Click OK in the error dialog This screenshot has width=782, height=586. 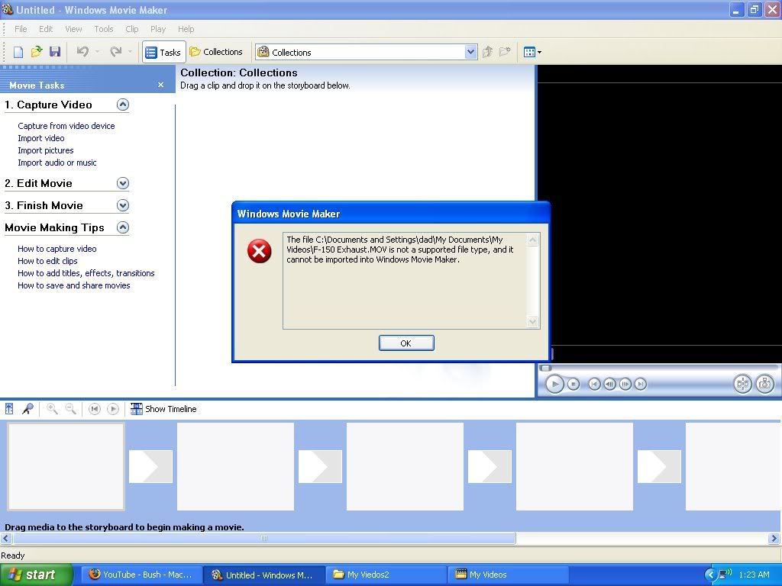coord(406,343)
